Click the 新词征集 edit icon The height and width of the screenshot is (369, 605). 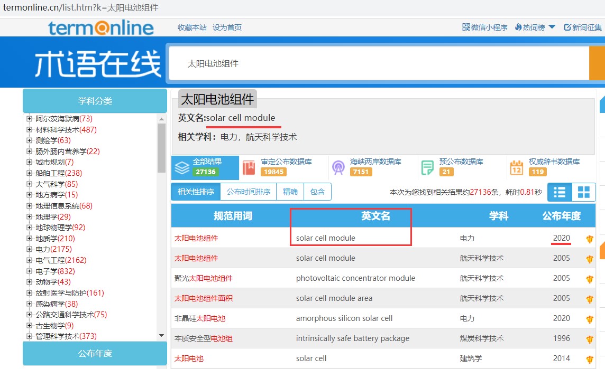567,27
